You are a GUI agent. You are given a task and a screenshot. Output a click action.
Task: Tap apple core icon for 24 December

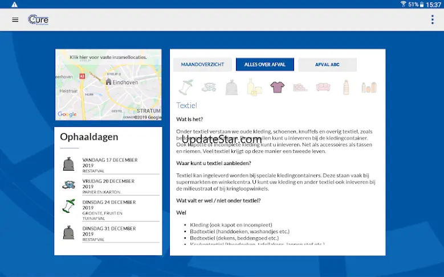(68, 206)
